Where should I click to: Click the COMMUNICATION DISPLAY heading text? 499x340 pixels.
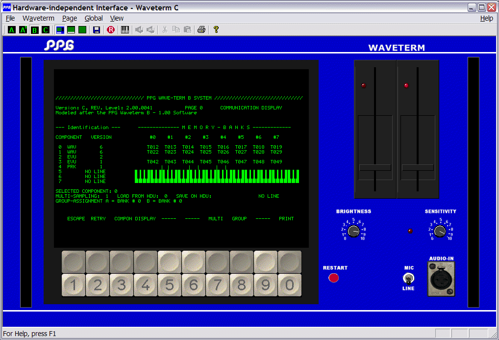click(x=251, y=108)
